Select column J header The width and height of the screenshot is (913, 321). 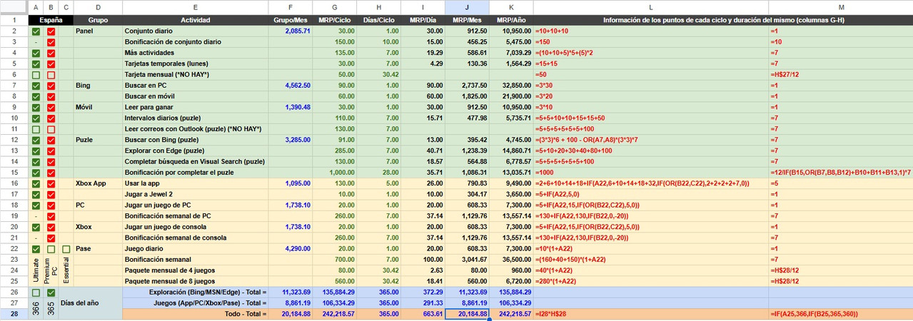coord(467,6)
